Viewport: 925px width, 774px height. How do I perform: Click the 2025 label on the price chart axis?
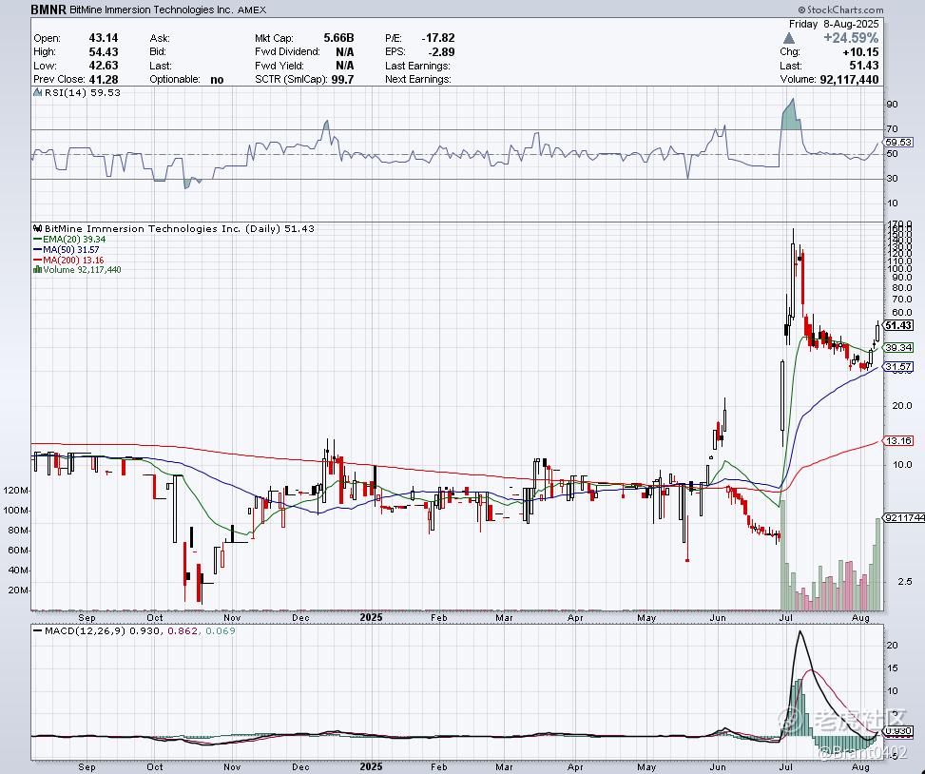(x=371, y=618)
